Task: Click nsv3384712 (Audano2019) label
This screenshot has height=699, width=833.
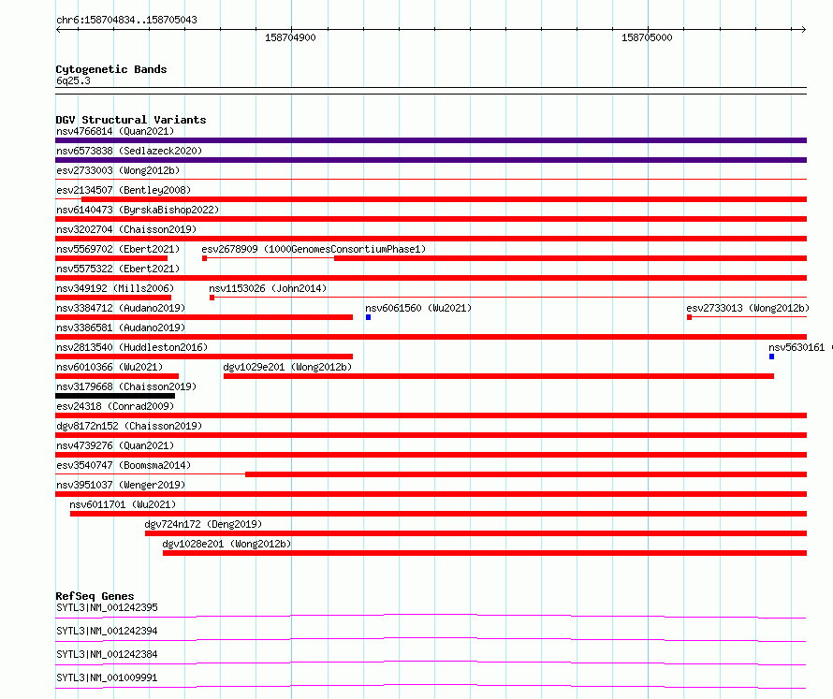Action: coord(121,308)
